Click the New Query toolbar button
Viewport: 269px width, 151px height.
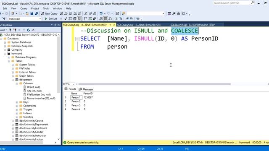49,13
